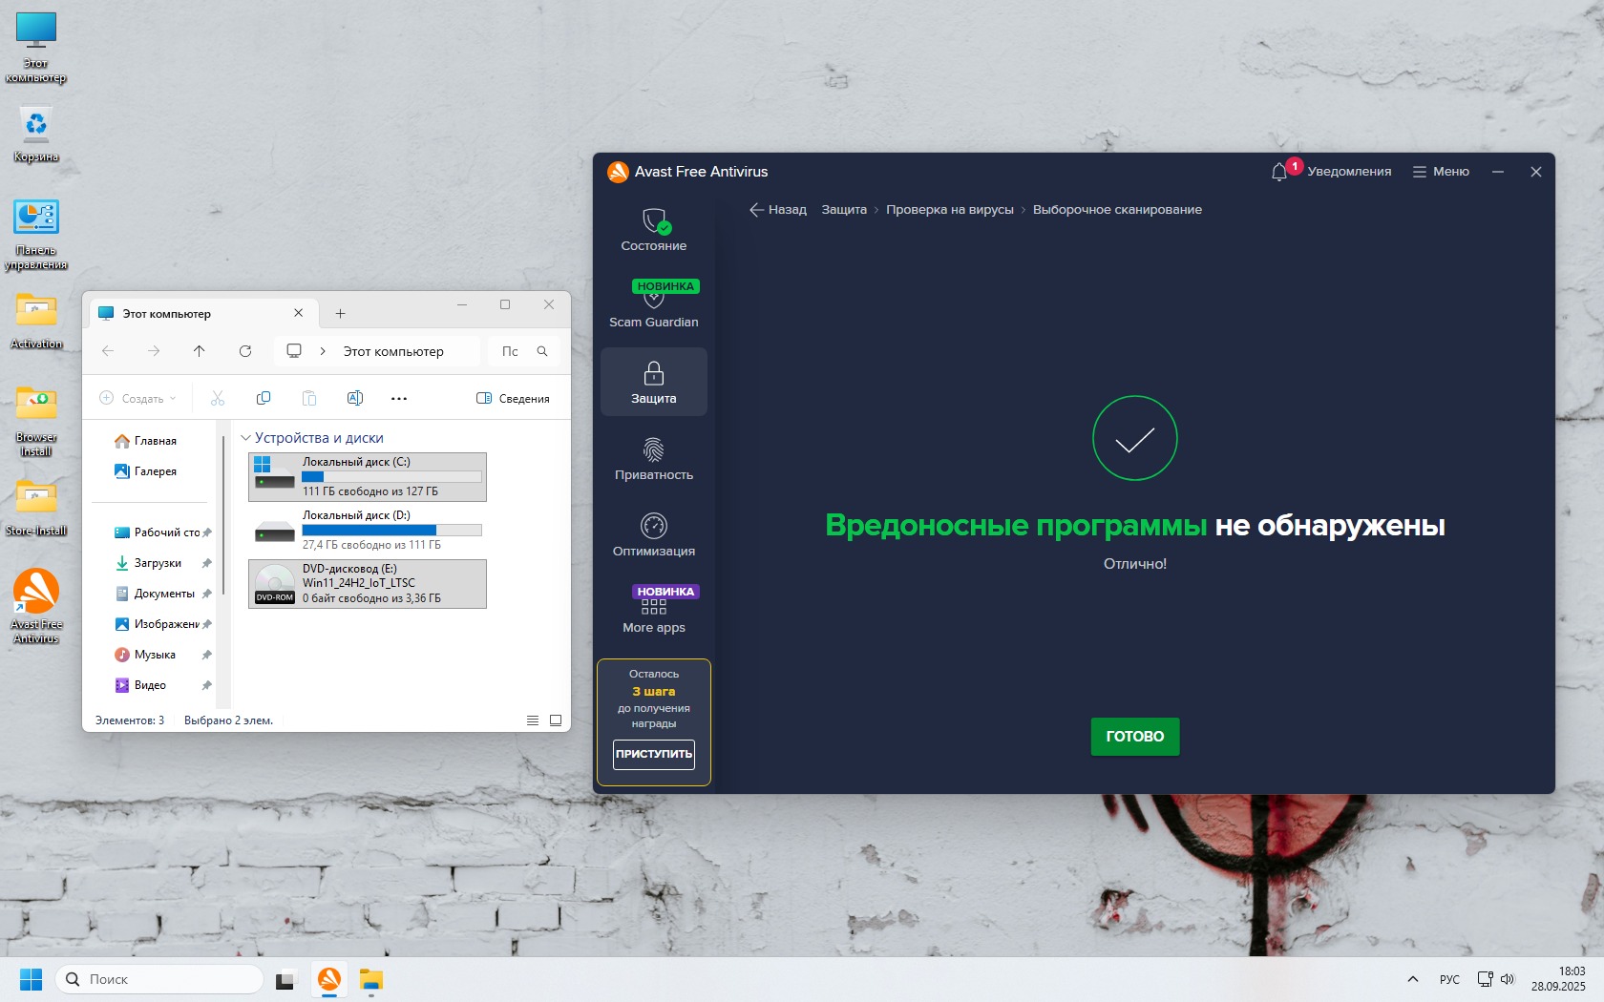Expand address bar path chevron in Explorer
The width and height of the screenshot is (1604, 1002).
click(x=323, y=351)
